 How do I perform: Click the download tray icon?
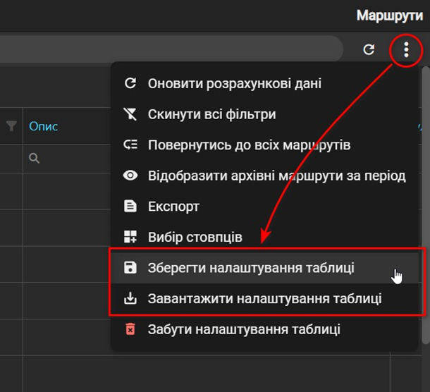(x=130, y=298)
